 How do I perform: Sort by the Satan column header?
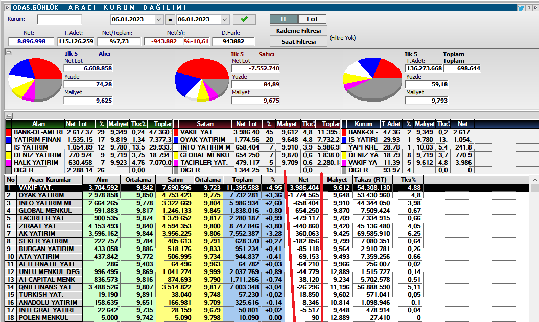coord(205,124)
